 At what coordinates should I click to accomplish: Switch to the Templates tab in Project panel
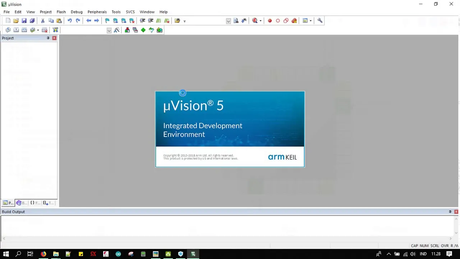point(48,203)
